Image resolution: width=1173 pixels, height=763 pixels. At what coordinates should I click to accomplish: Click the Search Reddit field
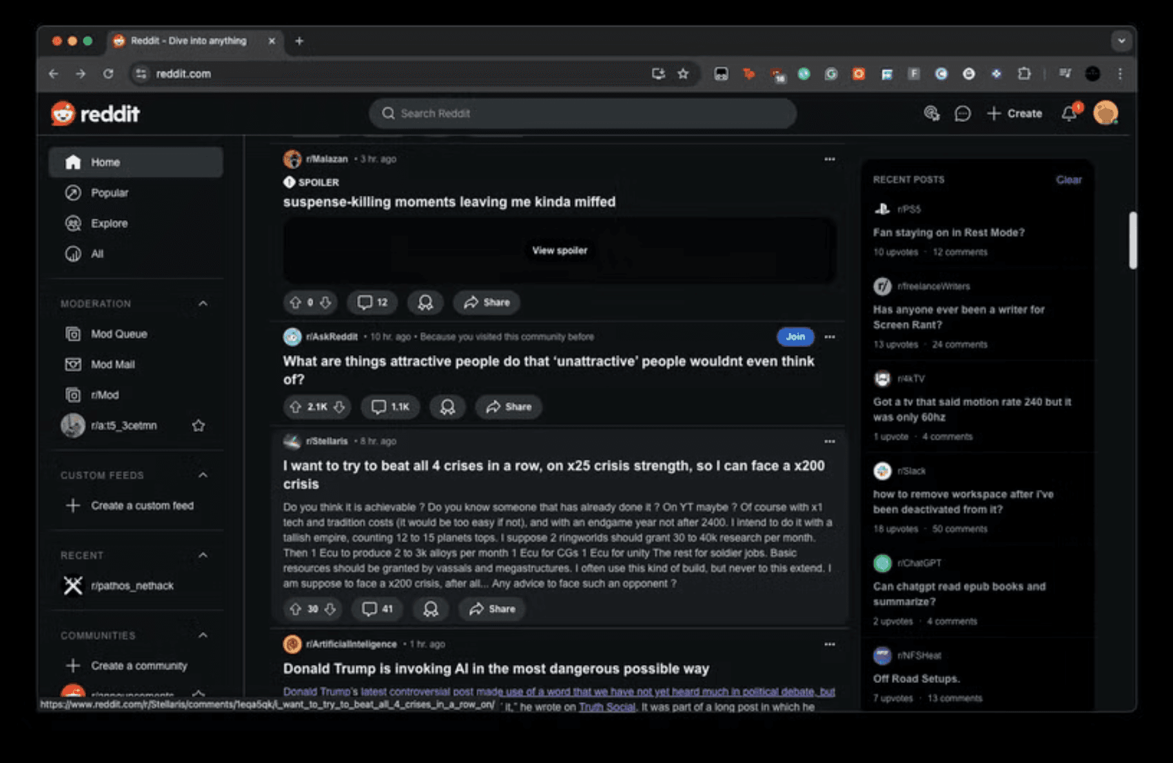click(582, 114)
